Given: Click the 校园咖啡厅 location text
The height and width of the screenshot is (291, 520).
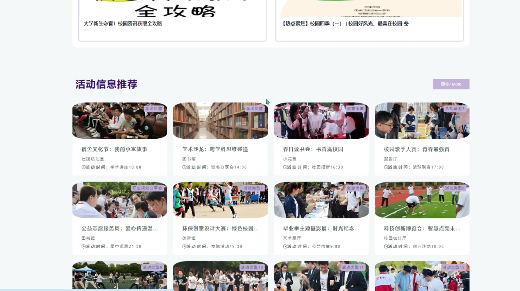Looking at the screenshot, I should coord(395,238).
